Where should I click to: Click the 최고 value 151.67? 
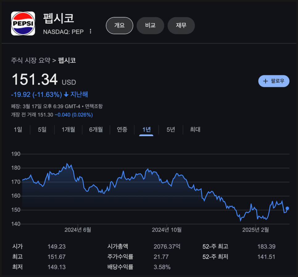[x=56, y=257]
